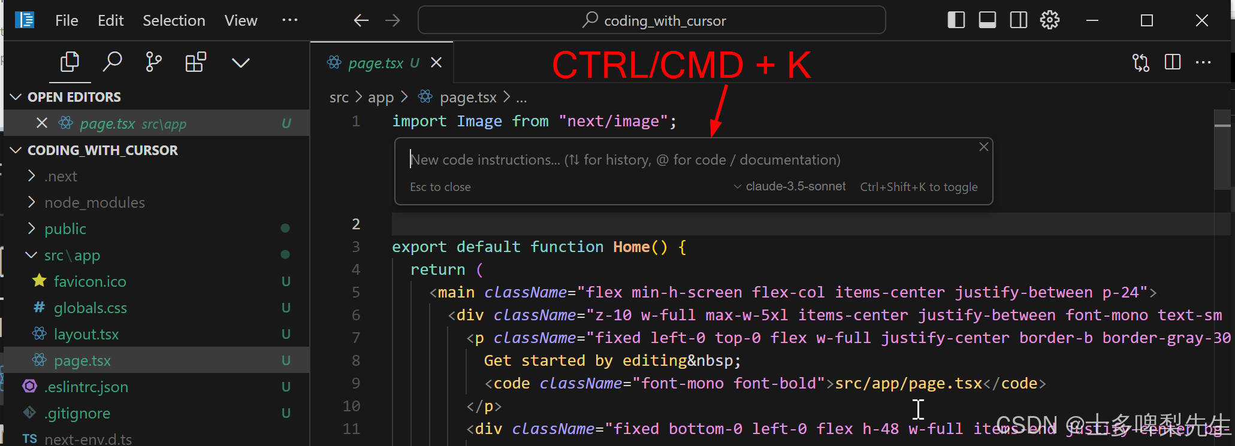Click the breadcrumb ellipsis symbol segment
The height and width of the screenshot is (446, 1235).
[x=521, y=98]
